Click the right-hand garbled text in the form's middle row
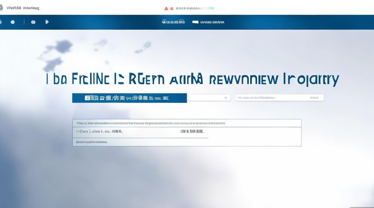This screenshot has width=374, height=208. point(192,131)
